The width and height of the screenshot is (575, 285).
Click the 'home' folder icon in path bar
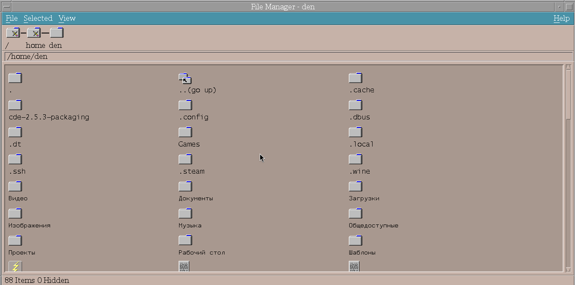pyautogui.click(x=34, y=33)
